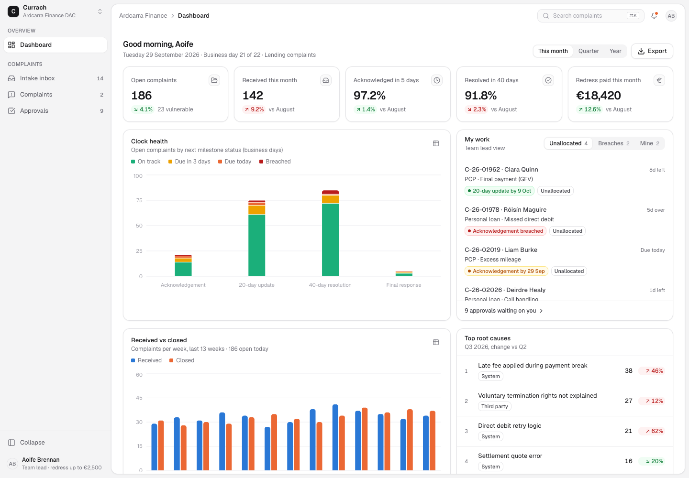The height and width of the screenshot is (478, 689).
Task: Open complaint C-26-01978 Róisín Maguire
Action: (565, 220)
